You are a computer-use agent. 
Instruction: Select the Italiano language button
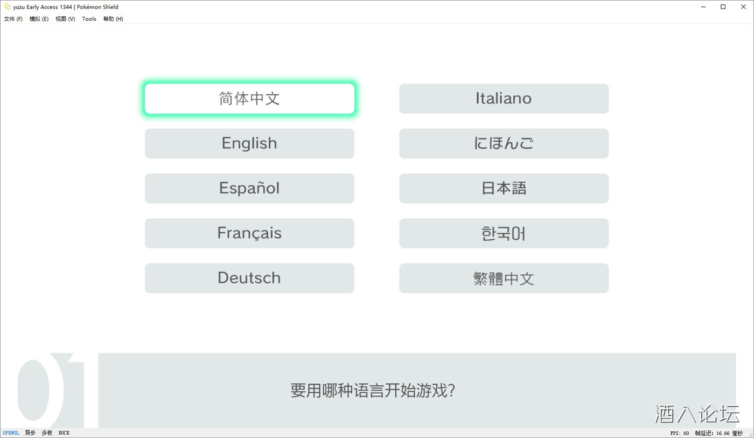point(504,99)
